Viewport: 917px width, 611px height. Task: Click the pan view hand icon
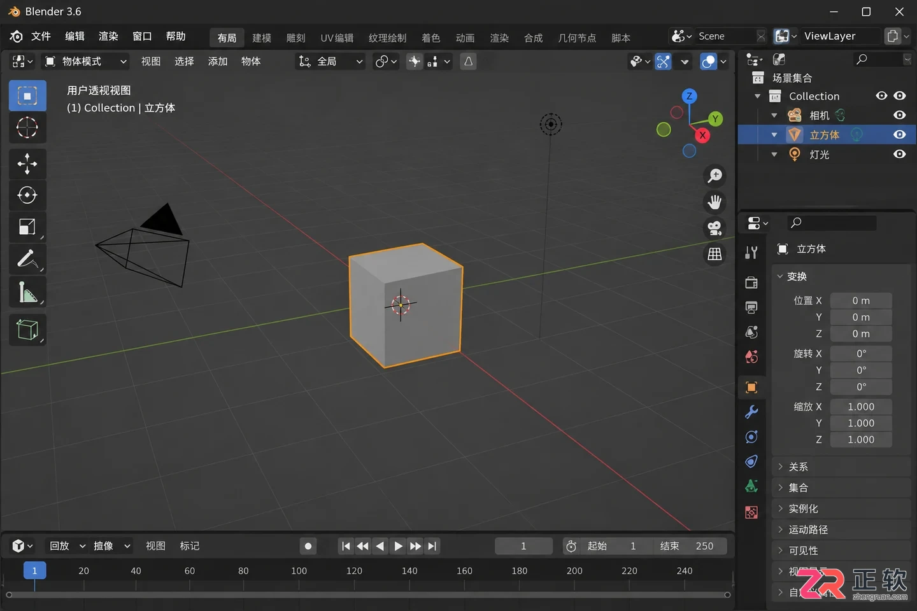coord(714,202)
